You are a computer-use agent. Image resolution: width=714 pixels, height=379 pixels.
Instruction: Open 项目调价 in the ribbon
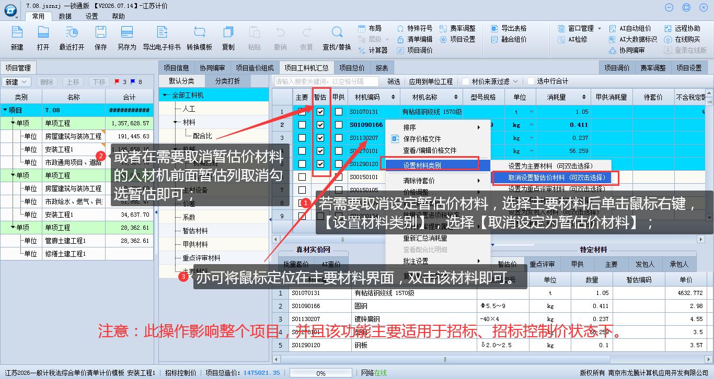pyautogui.click(x=414, y=50)
